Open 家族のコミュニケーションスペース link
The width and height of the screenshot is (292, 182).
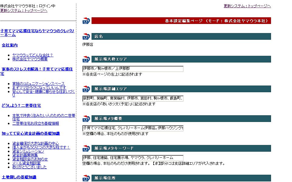(38, 84)
